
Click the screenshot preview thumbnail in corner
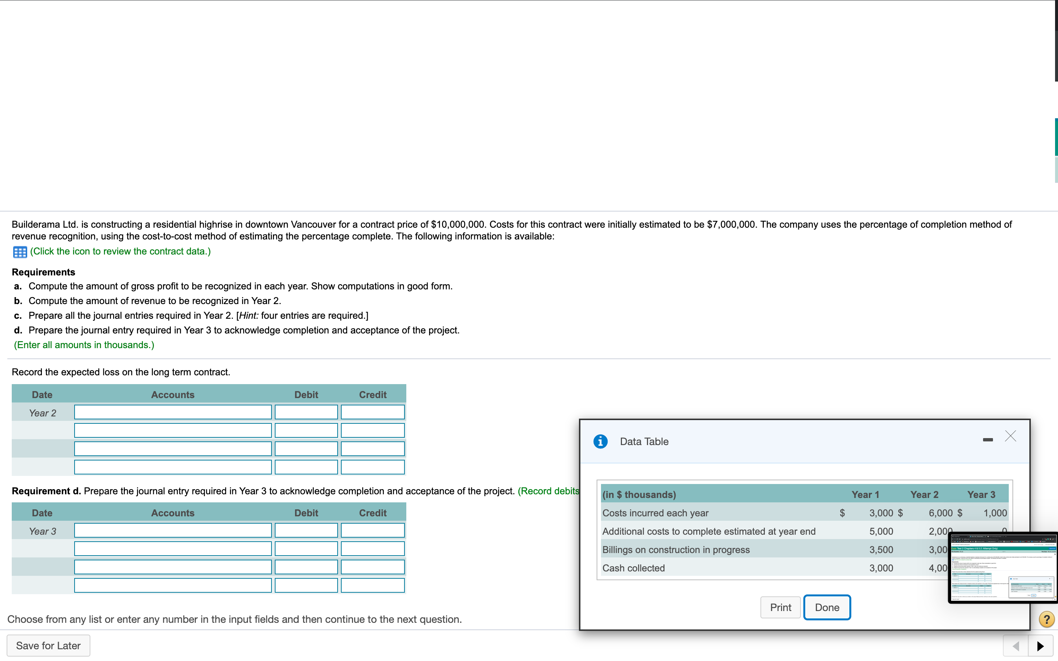(1003, 567)
